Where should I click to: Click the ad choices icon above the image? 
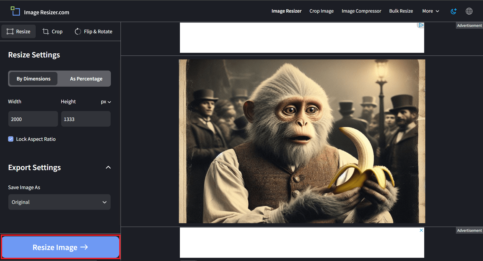pos(420,25)
